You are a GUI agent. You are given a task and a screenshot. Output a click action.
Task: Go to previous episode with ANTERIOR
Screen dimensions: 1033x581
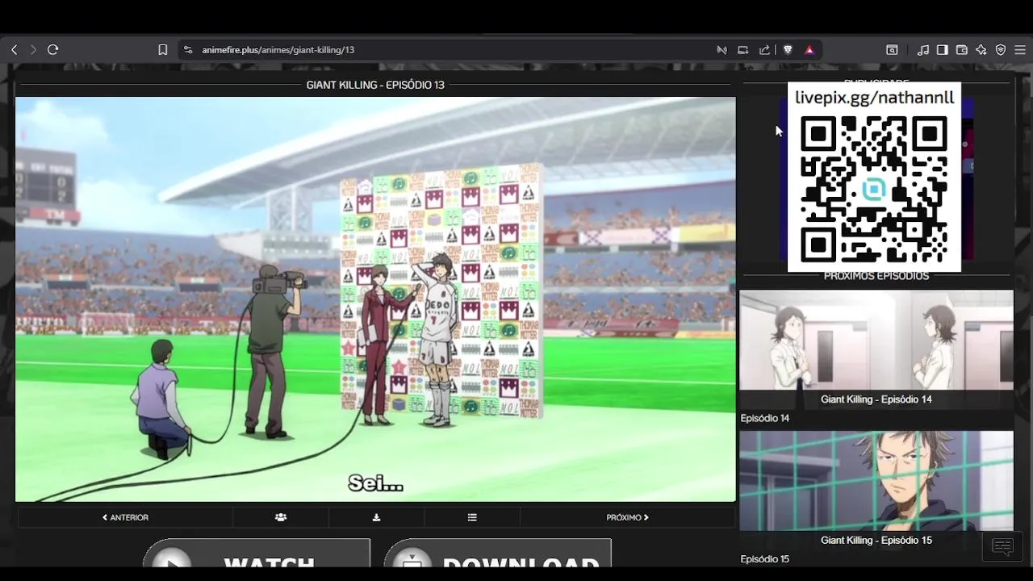tap(125, 517)
